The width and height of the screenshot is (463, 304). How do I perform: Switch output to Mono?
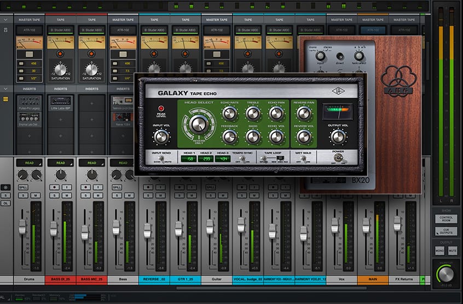(x=439, y=251)
